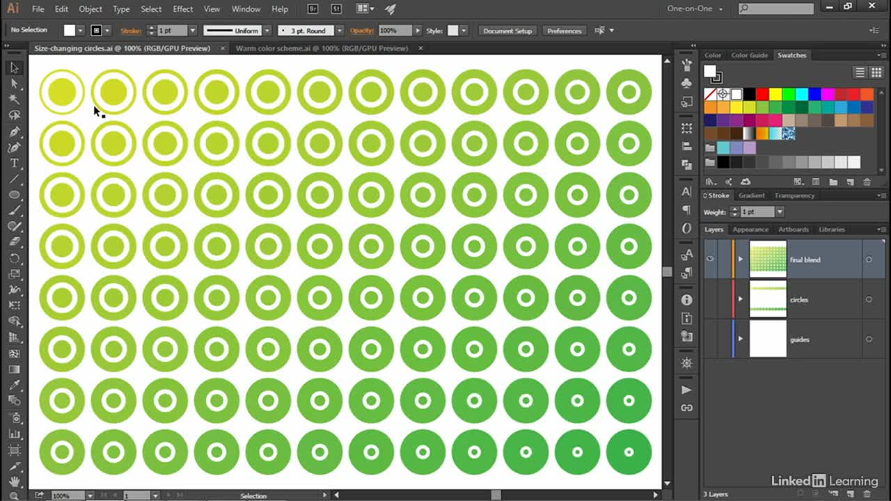The image size is (891, 501).
Task: Toggle visibility box of circles layer
Action: click(710, 299)
